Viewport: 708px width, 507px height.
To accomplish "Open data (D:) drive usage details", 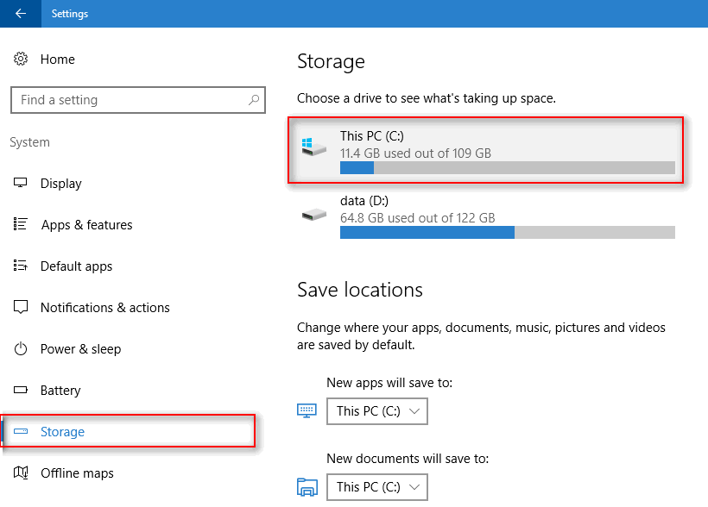I will [486, 216].
